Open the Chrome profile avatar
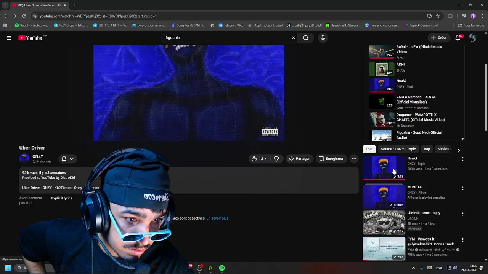 coord(473,16)
